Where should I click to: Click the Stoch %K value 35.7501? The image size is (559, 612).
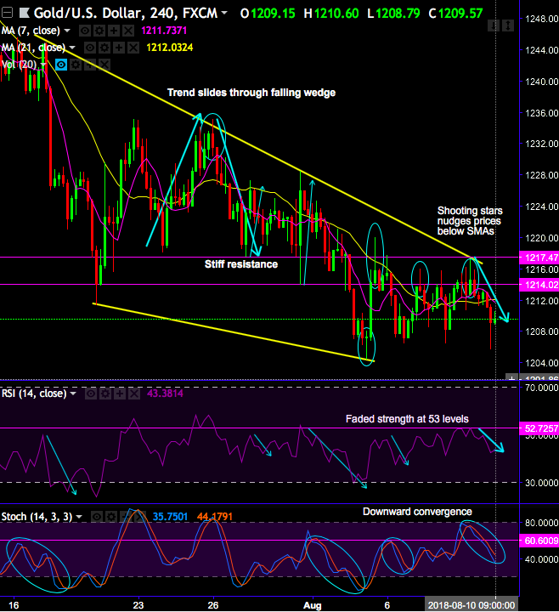tap(170, 517)
